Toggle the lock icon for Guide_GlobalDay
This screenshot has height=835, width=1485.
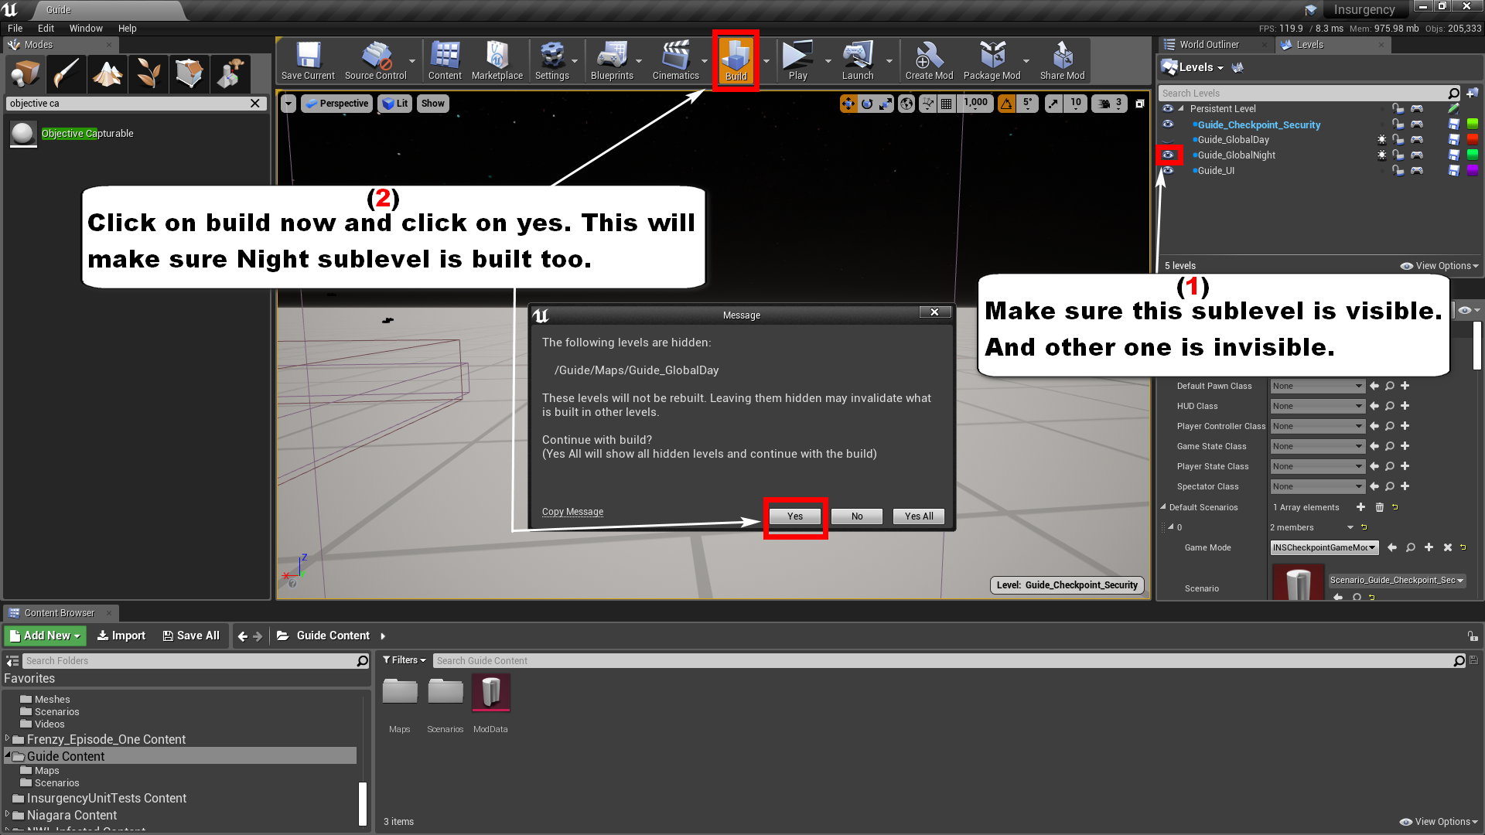[x=1398, y=139]
